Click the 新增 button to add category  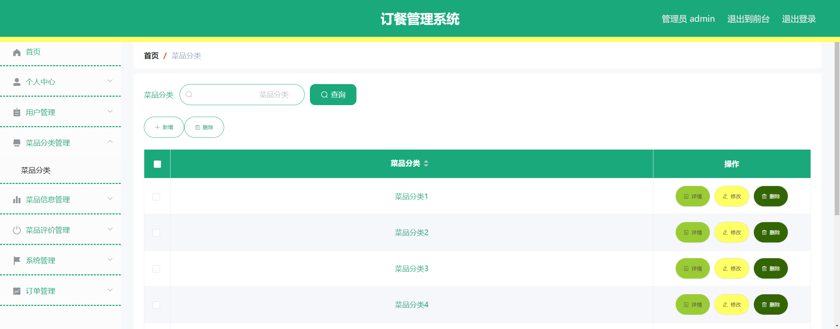(164, 127)
